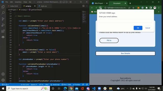Click errors and warnings status indicator
This screenshot has height=91, width=163.
click(5, 84)
